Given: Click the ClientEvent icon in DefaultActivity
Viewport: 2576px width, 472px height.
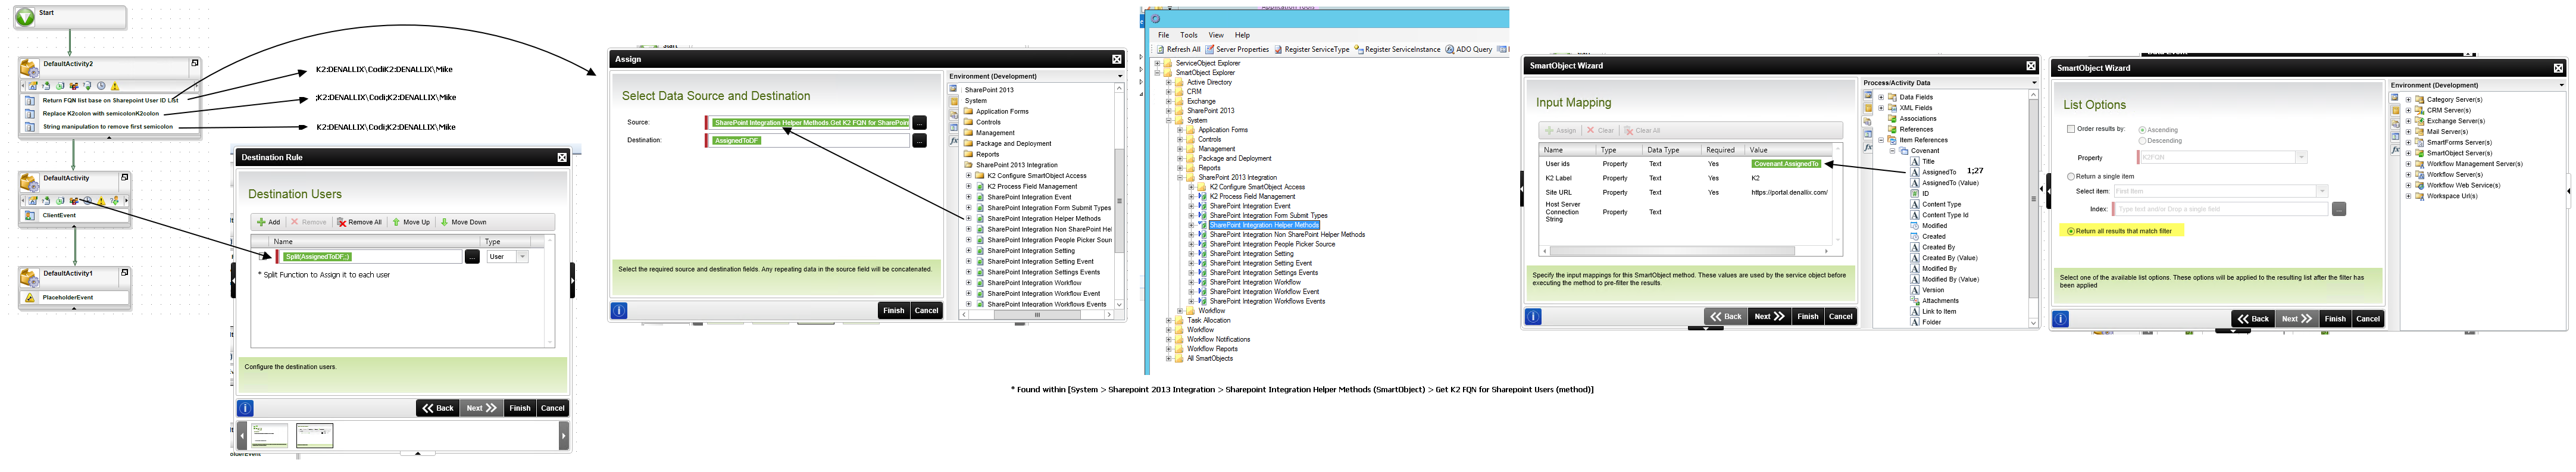Looking at the screenshot, I should point(30,215).
